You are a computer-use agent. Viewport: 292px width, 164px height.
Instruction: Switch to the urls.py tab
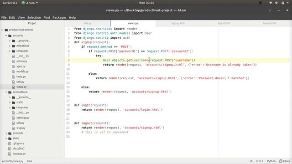point(87,23)
